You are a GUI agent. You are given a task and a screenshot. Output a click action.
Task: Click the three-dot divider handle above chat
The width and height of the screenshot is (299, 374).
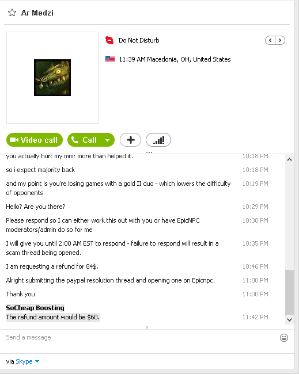(x=149, y=152)
